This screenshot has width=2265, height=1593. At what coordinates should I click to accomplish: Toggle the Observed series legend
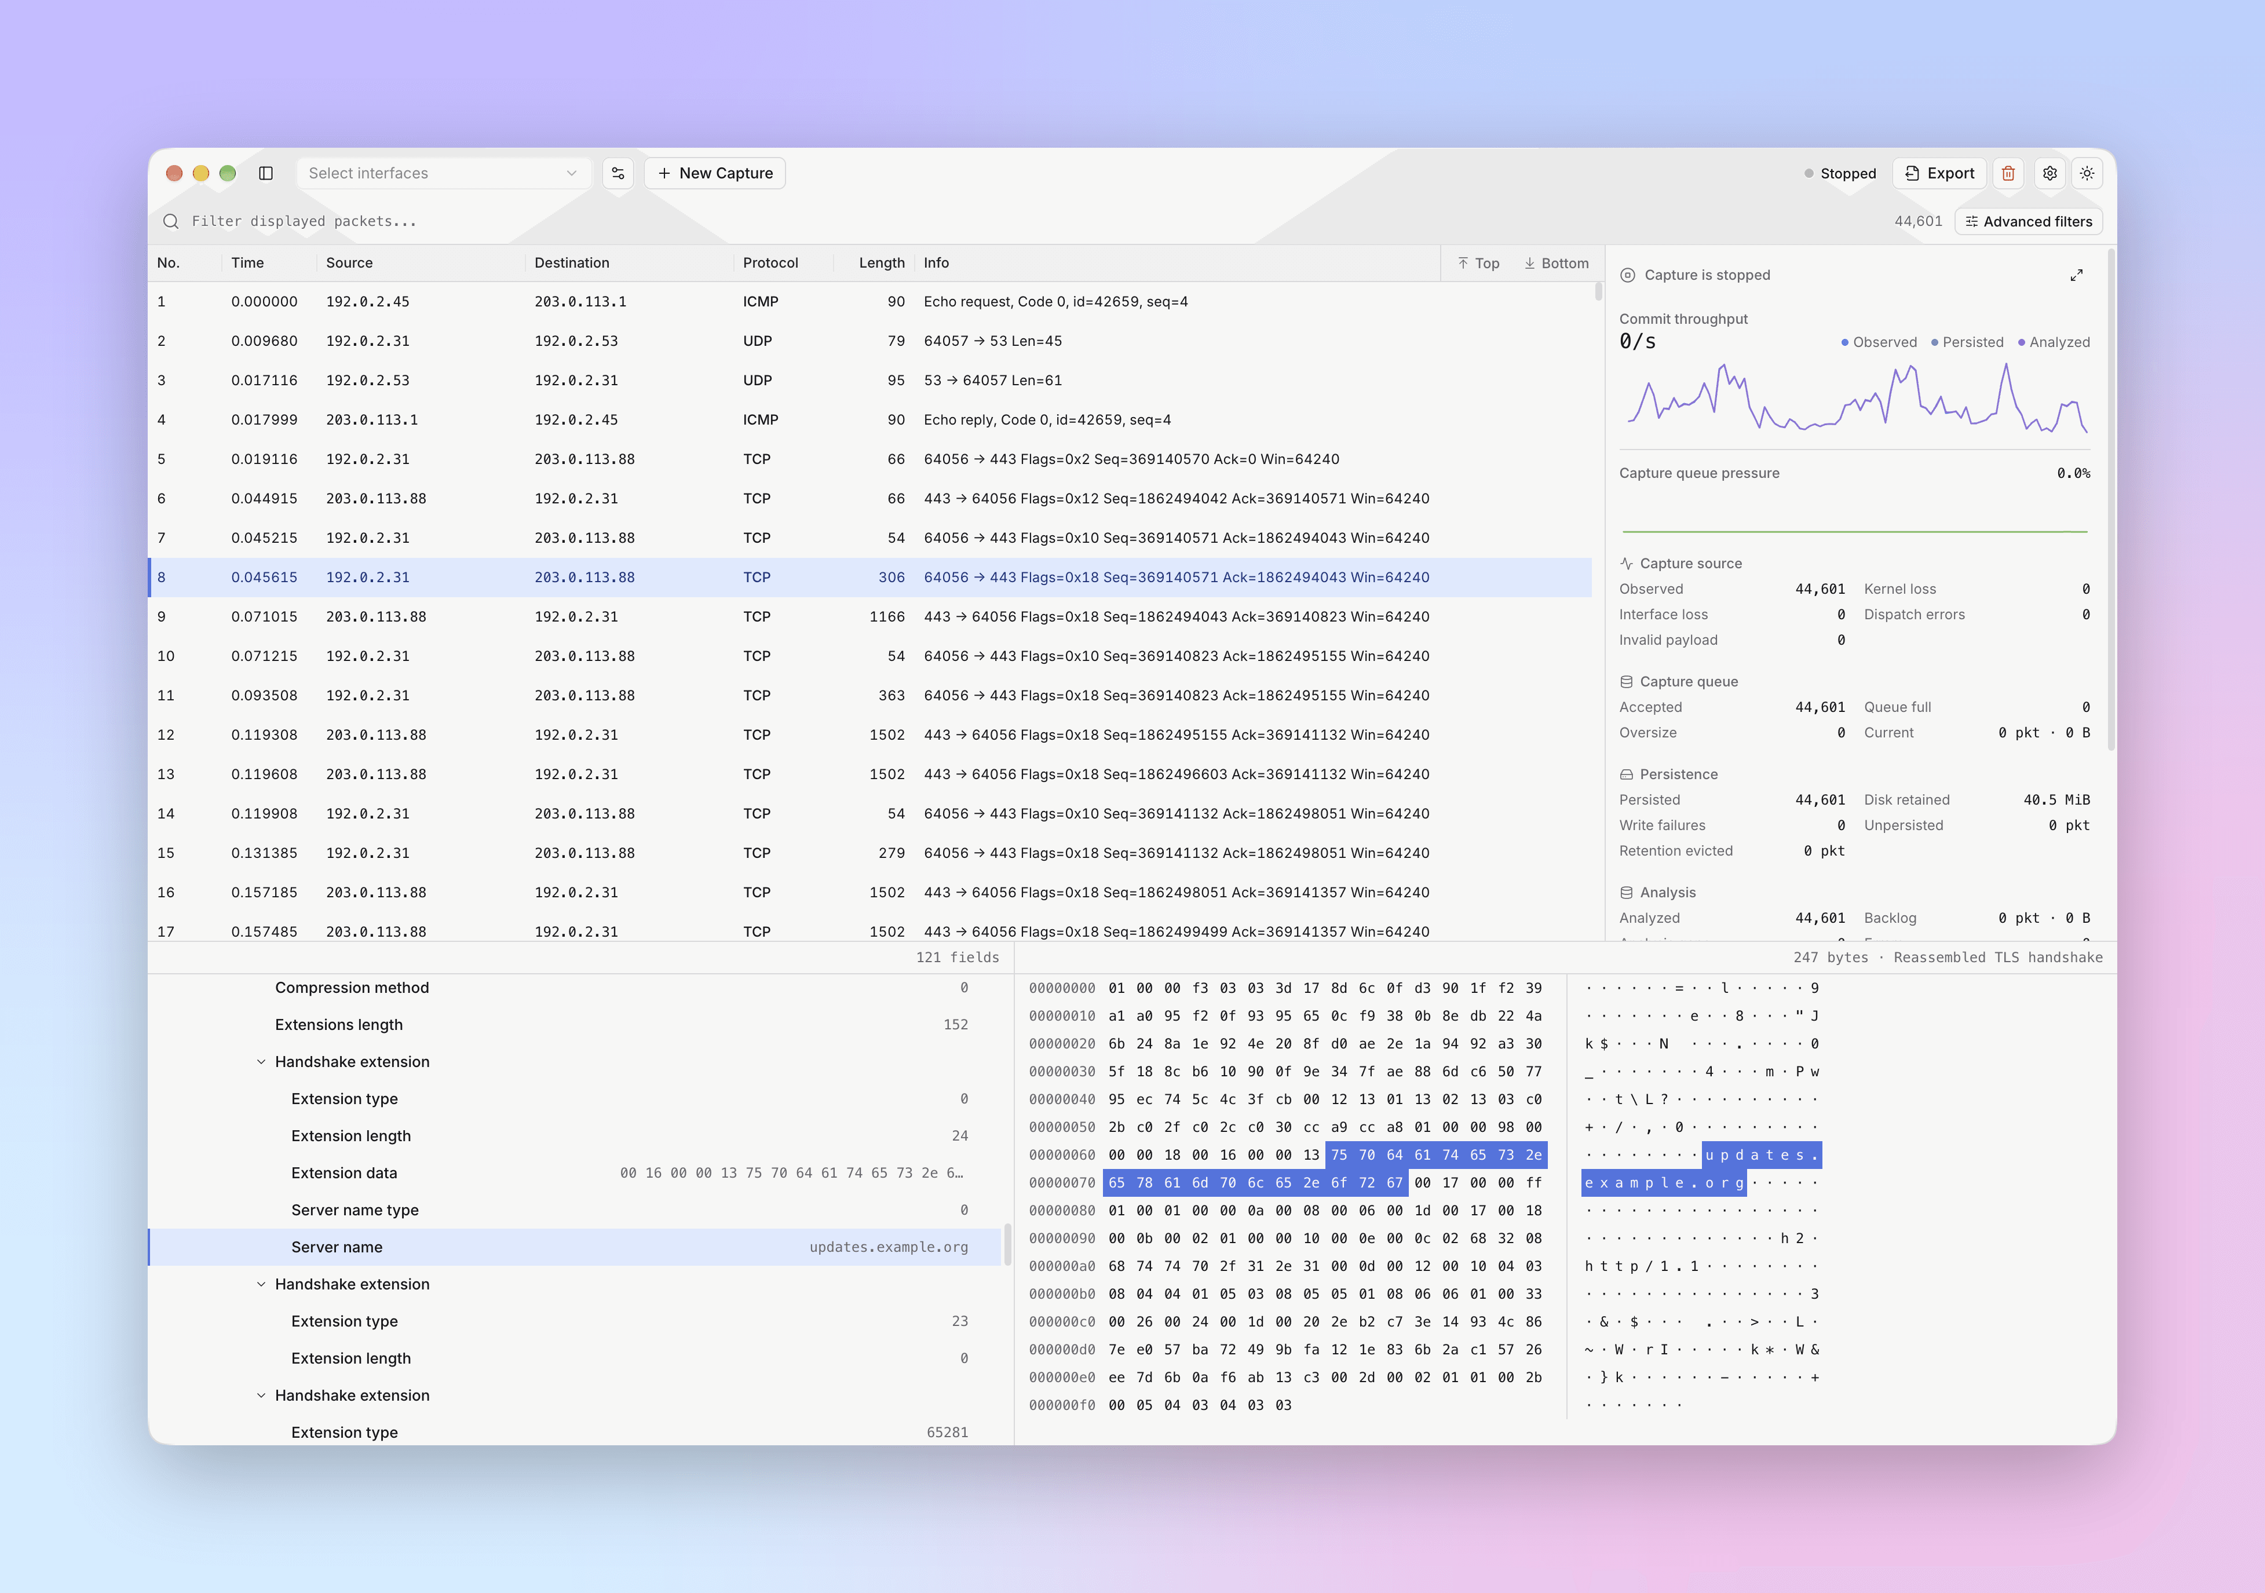pos(1878,342)
